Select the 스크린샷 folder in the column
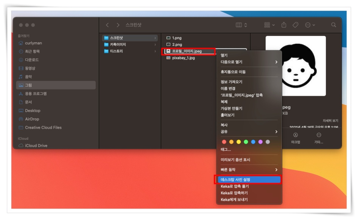Viewport: 358px width, 220px height. [x=130, y=38]
